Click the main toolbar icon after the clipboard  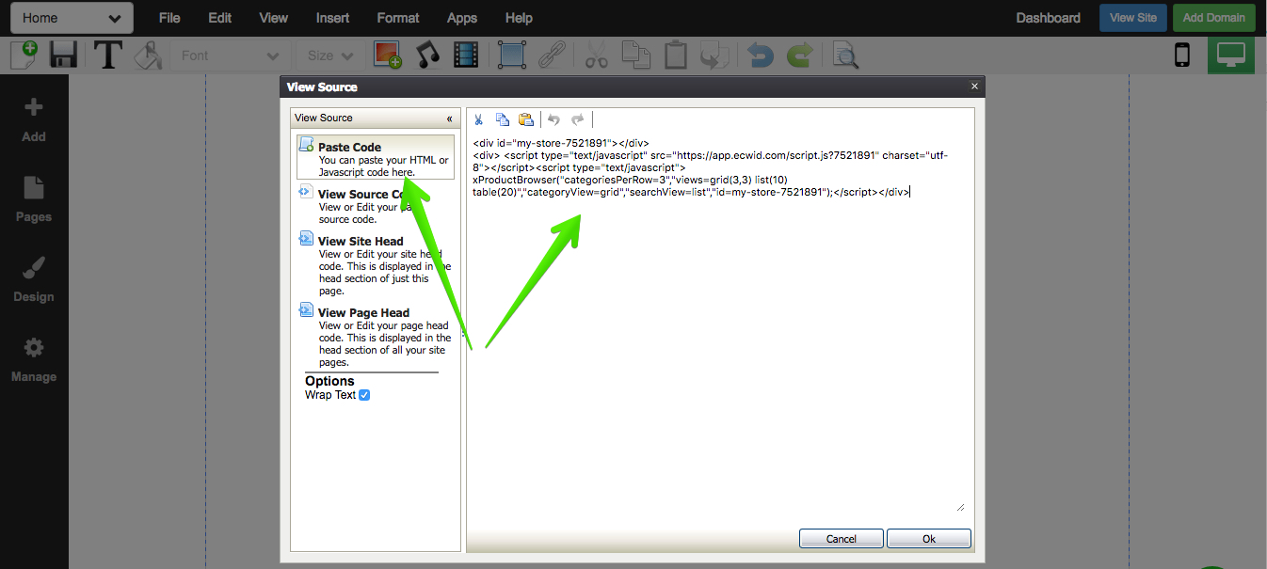point(714,55)
